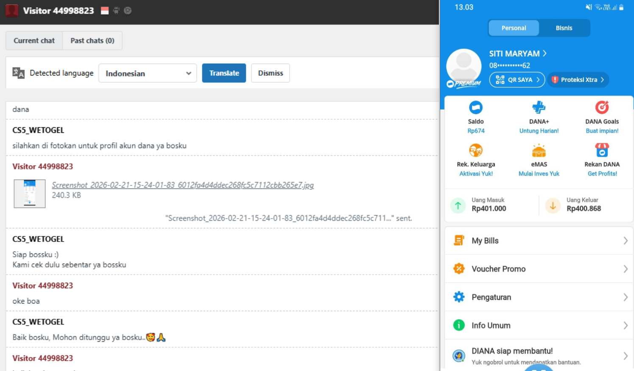Select the Personal tab

click(x=514, y=28)
